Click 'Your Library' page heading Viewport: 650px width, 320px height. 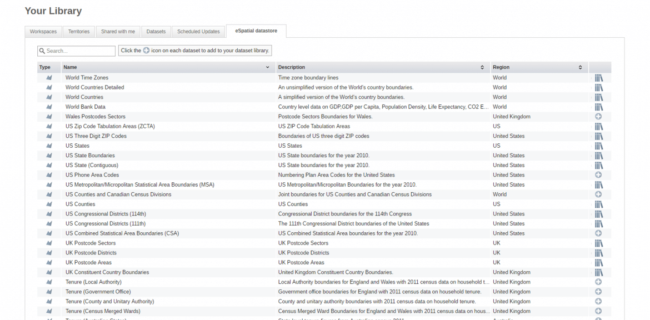[x=53, y=11]
